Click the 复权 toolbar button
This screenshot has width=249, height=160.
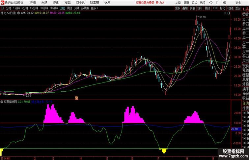[x=178, y=8]
